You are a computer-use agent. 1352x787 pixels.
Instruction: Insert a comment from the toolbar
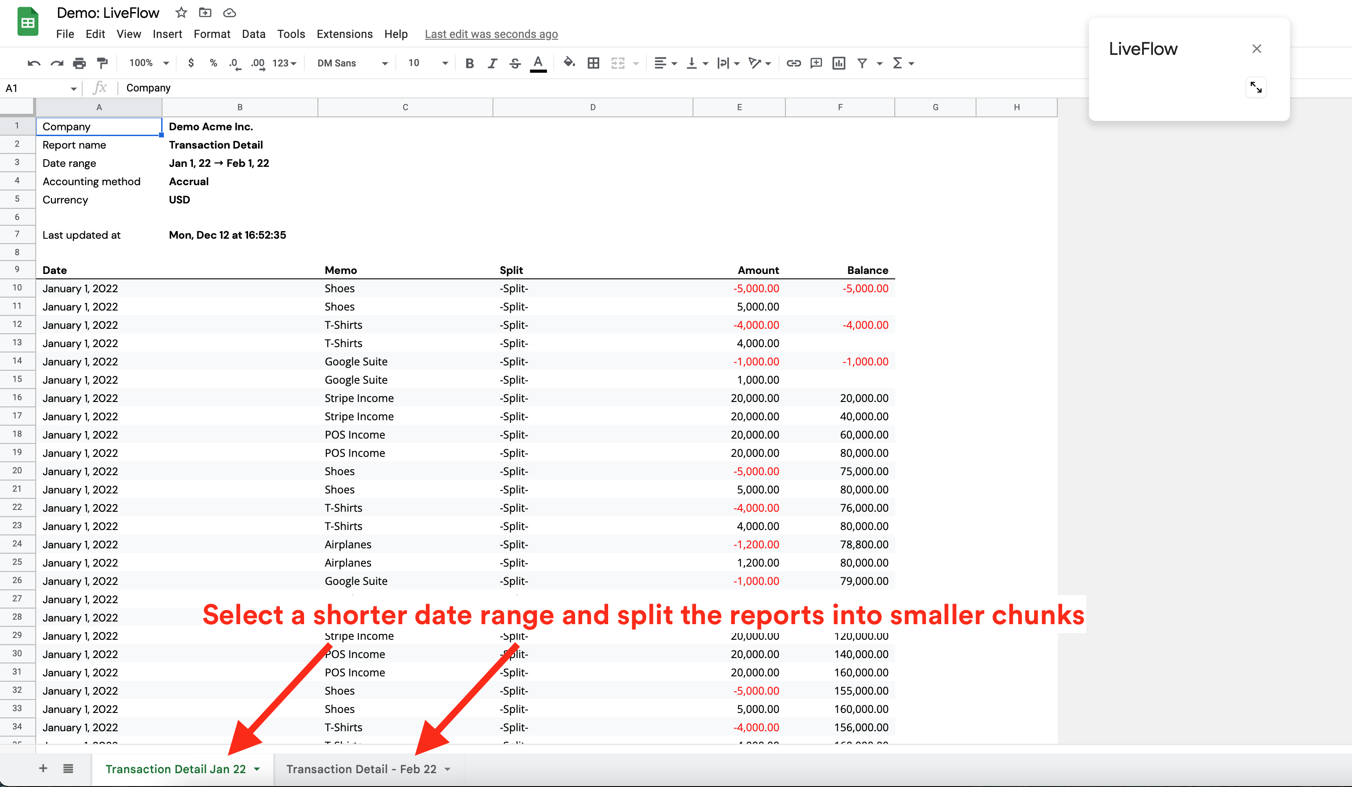pyautogui.click(x=816, y=63)
